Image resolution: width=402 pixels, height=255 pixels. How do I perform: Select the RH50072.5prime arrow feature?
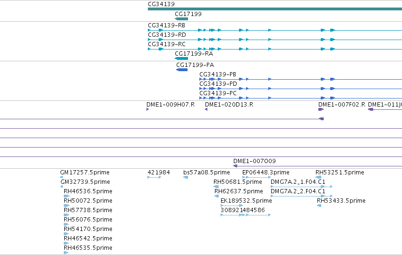(x=67, y=206)
